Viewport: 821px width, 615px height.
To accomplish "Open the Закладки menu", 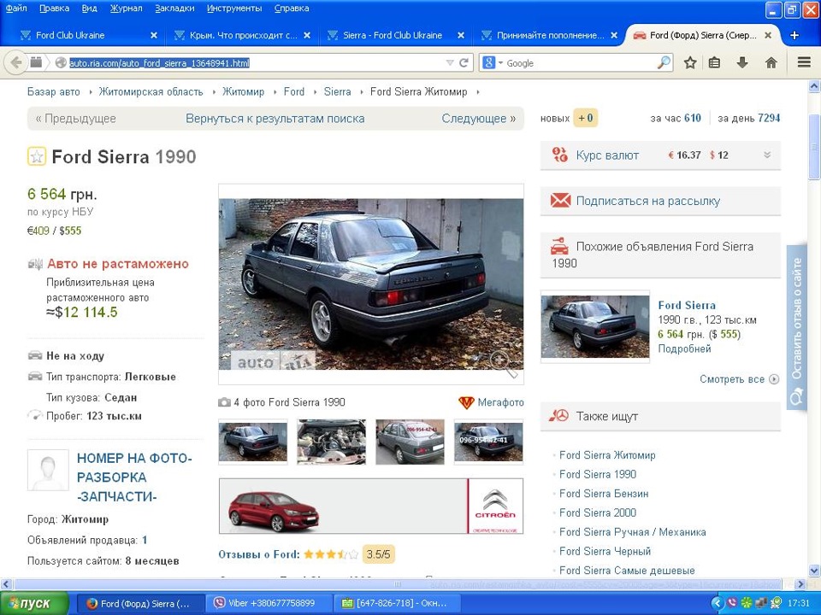I will click(174, 9).
